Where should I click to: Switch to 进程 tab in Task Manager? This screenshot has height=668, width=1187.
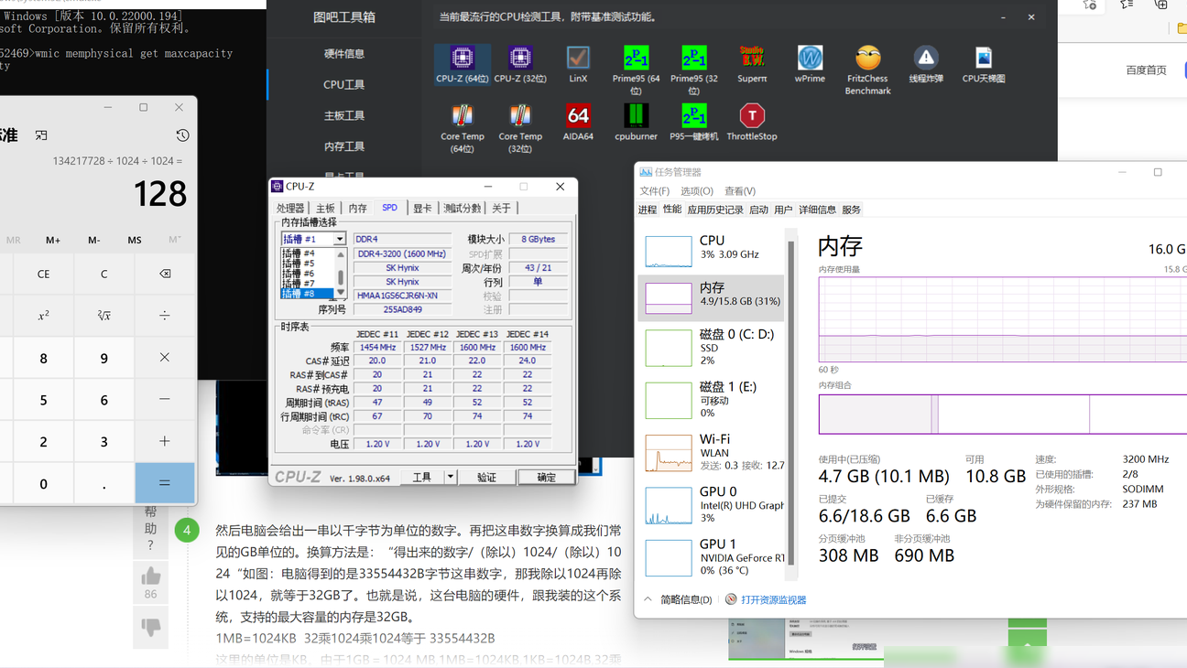tap(648, 210)
